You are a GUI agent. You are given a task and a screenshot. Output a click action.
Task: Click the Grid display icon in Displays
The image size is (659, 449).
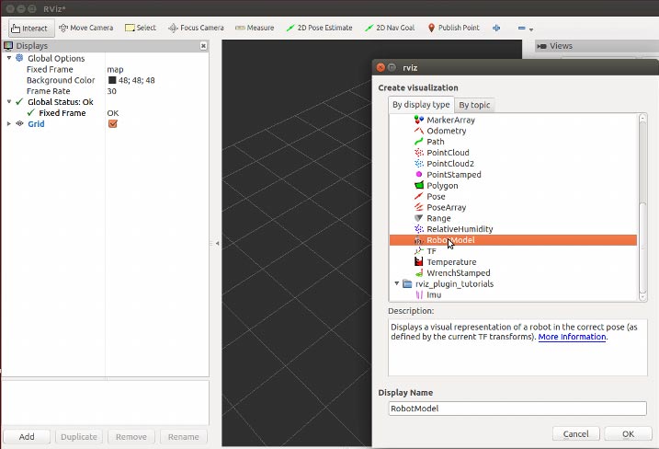(19, 123)
